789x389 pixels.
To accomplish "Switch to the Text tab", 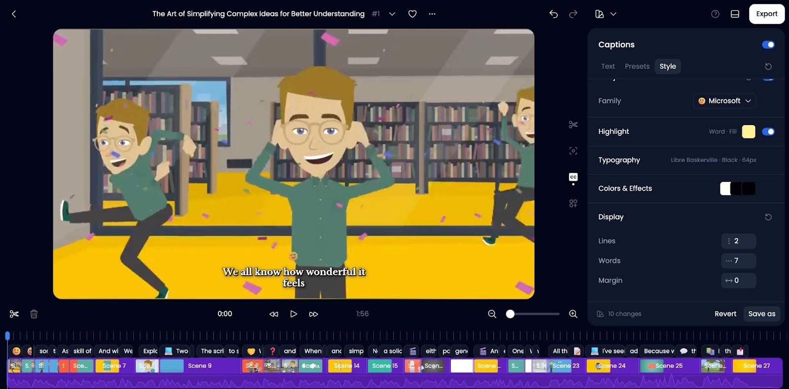I will click(x=608, y=66).
